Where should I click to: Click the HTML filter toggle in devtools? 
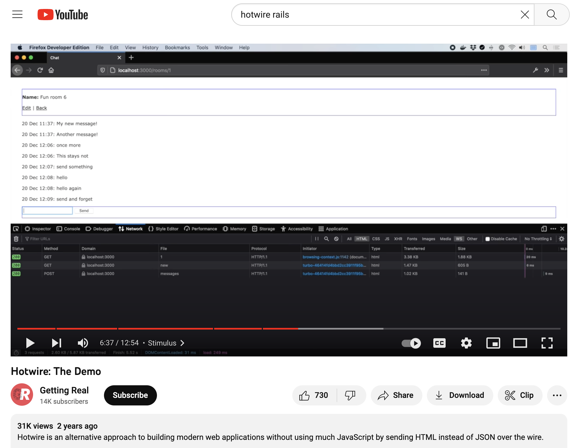[362, 239]
